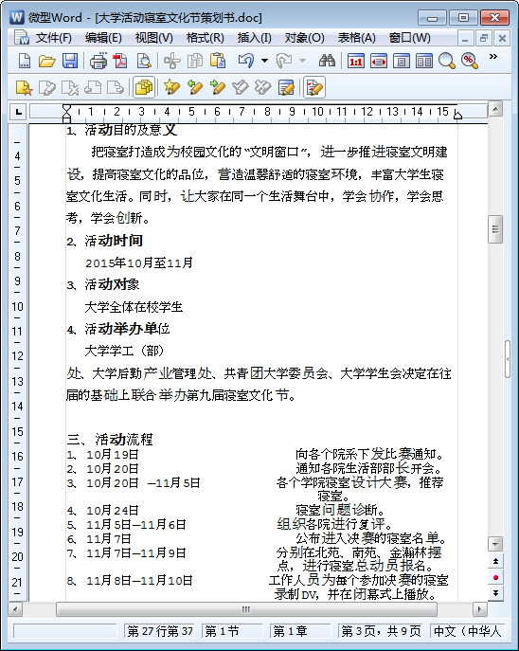Click status bar language 中文（中华人
The image size is (519, 651).
(x=468, y=631)
